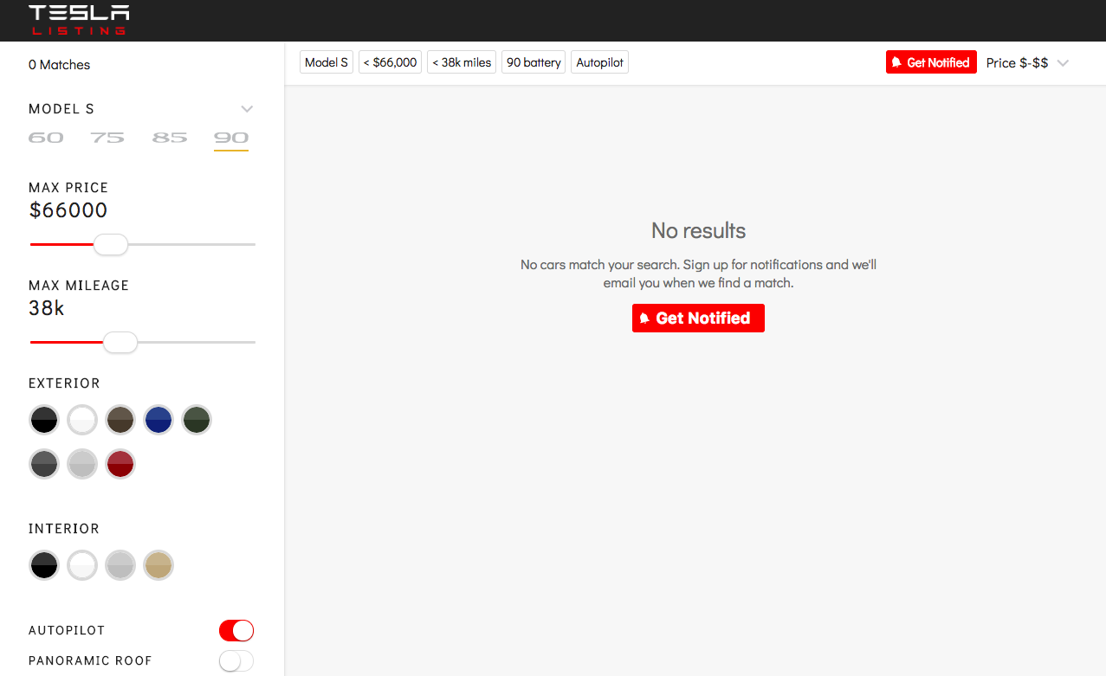
Task: Choose the black interior color
Action: [44, 565]
